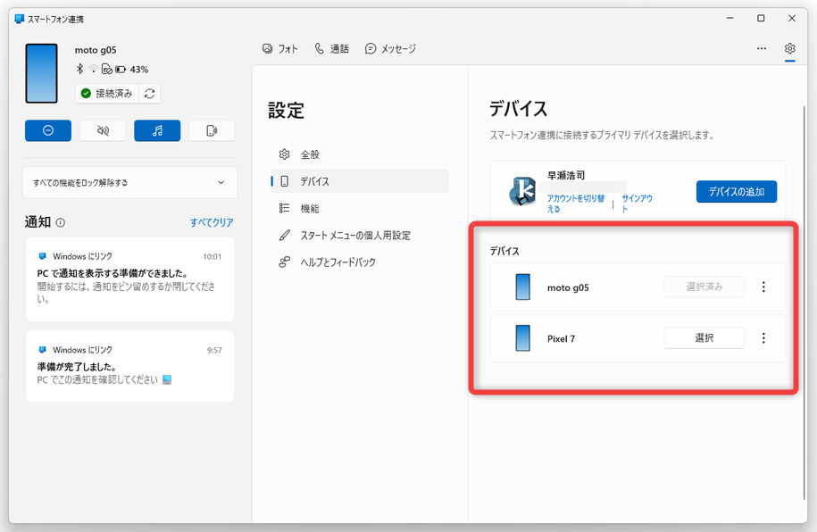The height and width of the screenshot is (532, 817).
Task: Toggle the Do Not Disturb button
Action: pos(48,130)
